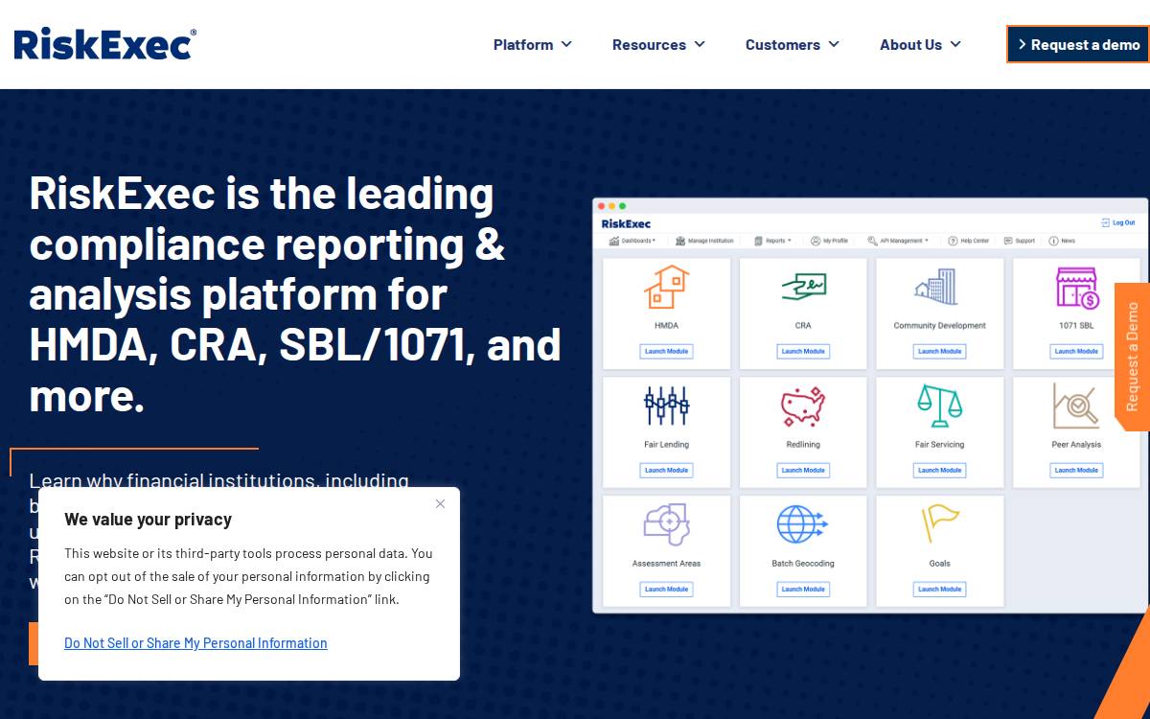Click the Fair Servicing scales icon

pyautogui.click(x=939, y=406)
